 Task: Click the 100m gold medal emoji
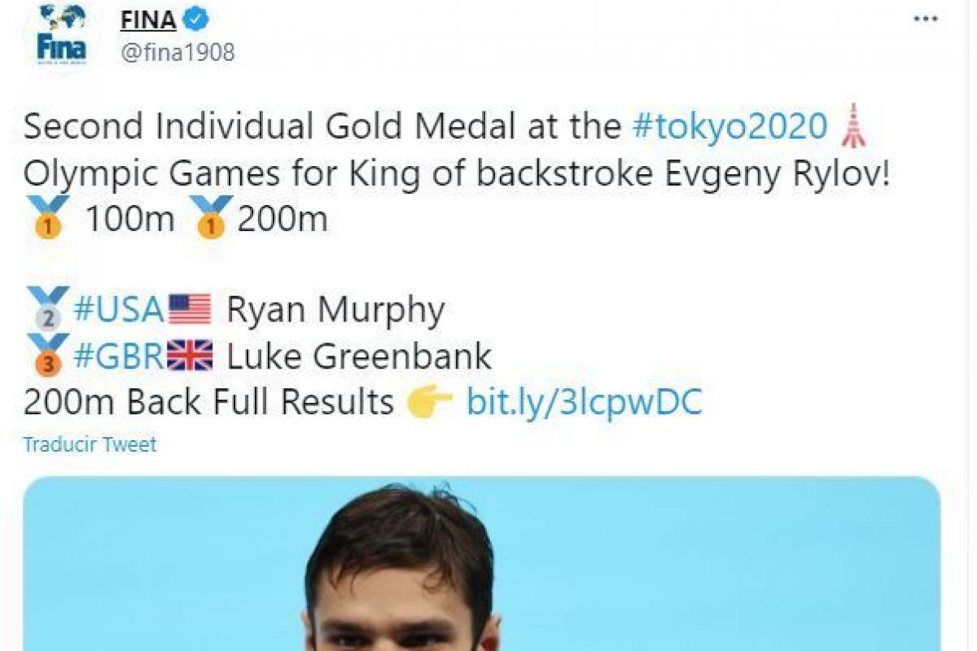tap(47, 218)
